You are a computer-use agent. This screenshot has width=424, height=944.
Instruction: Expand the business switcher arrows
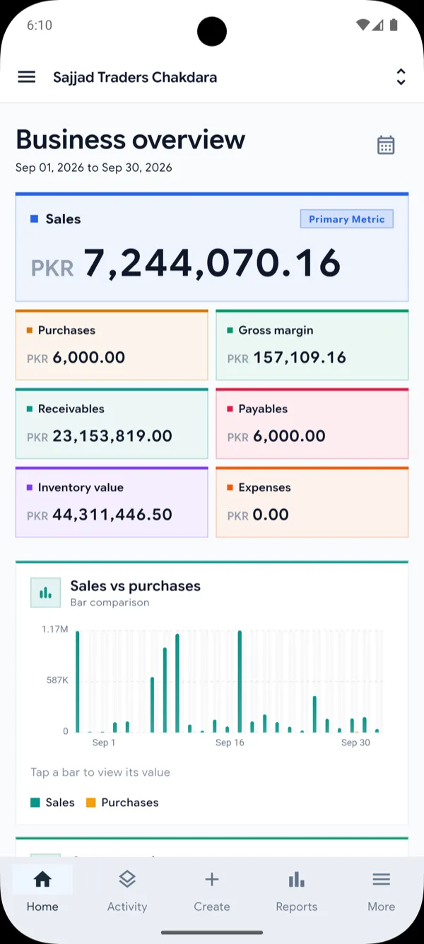click(x=401, y=77)
